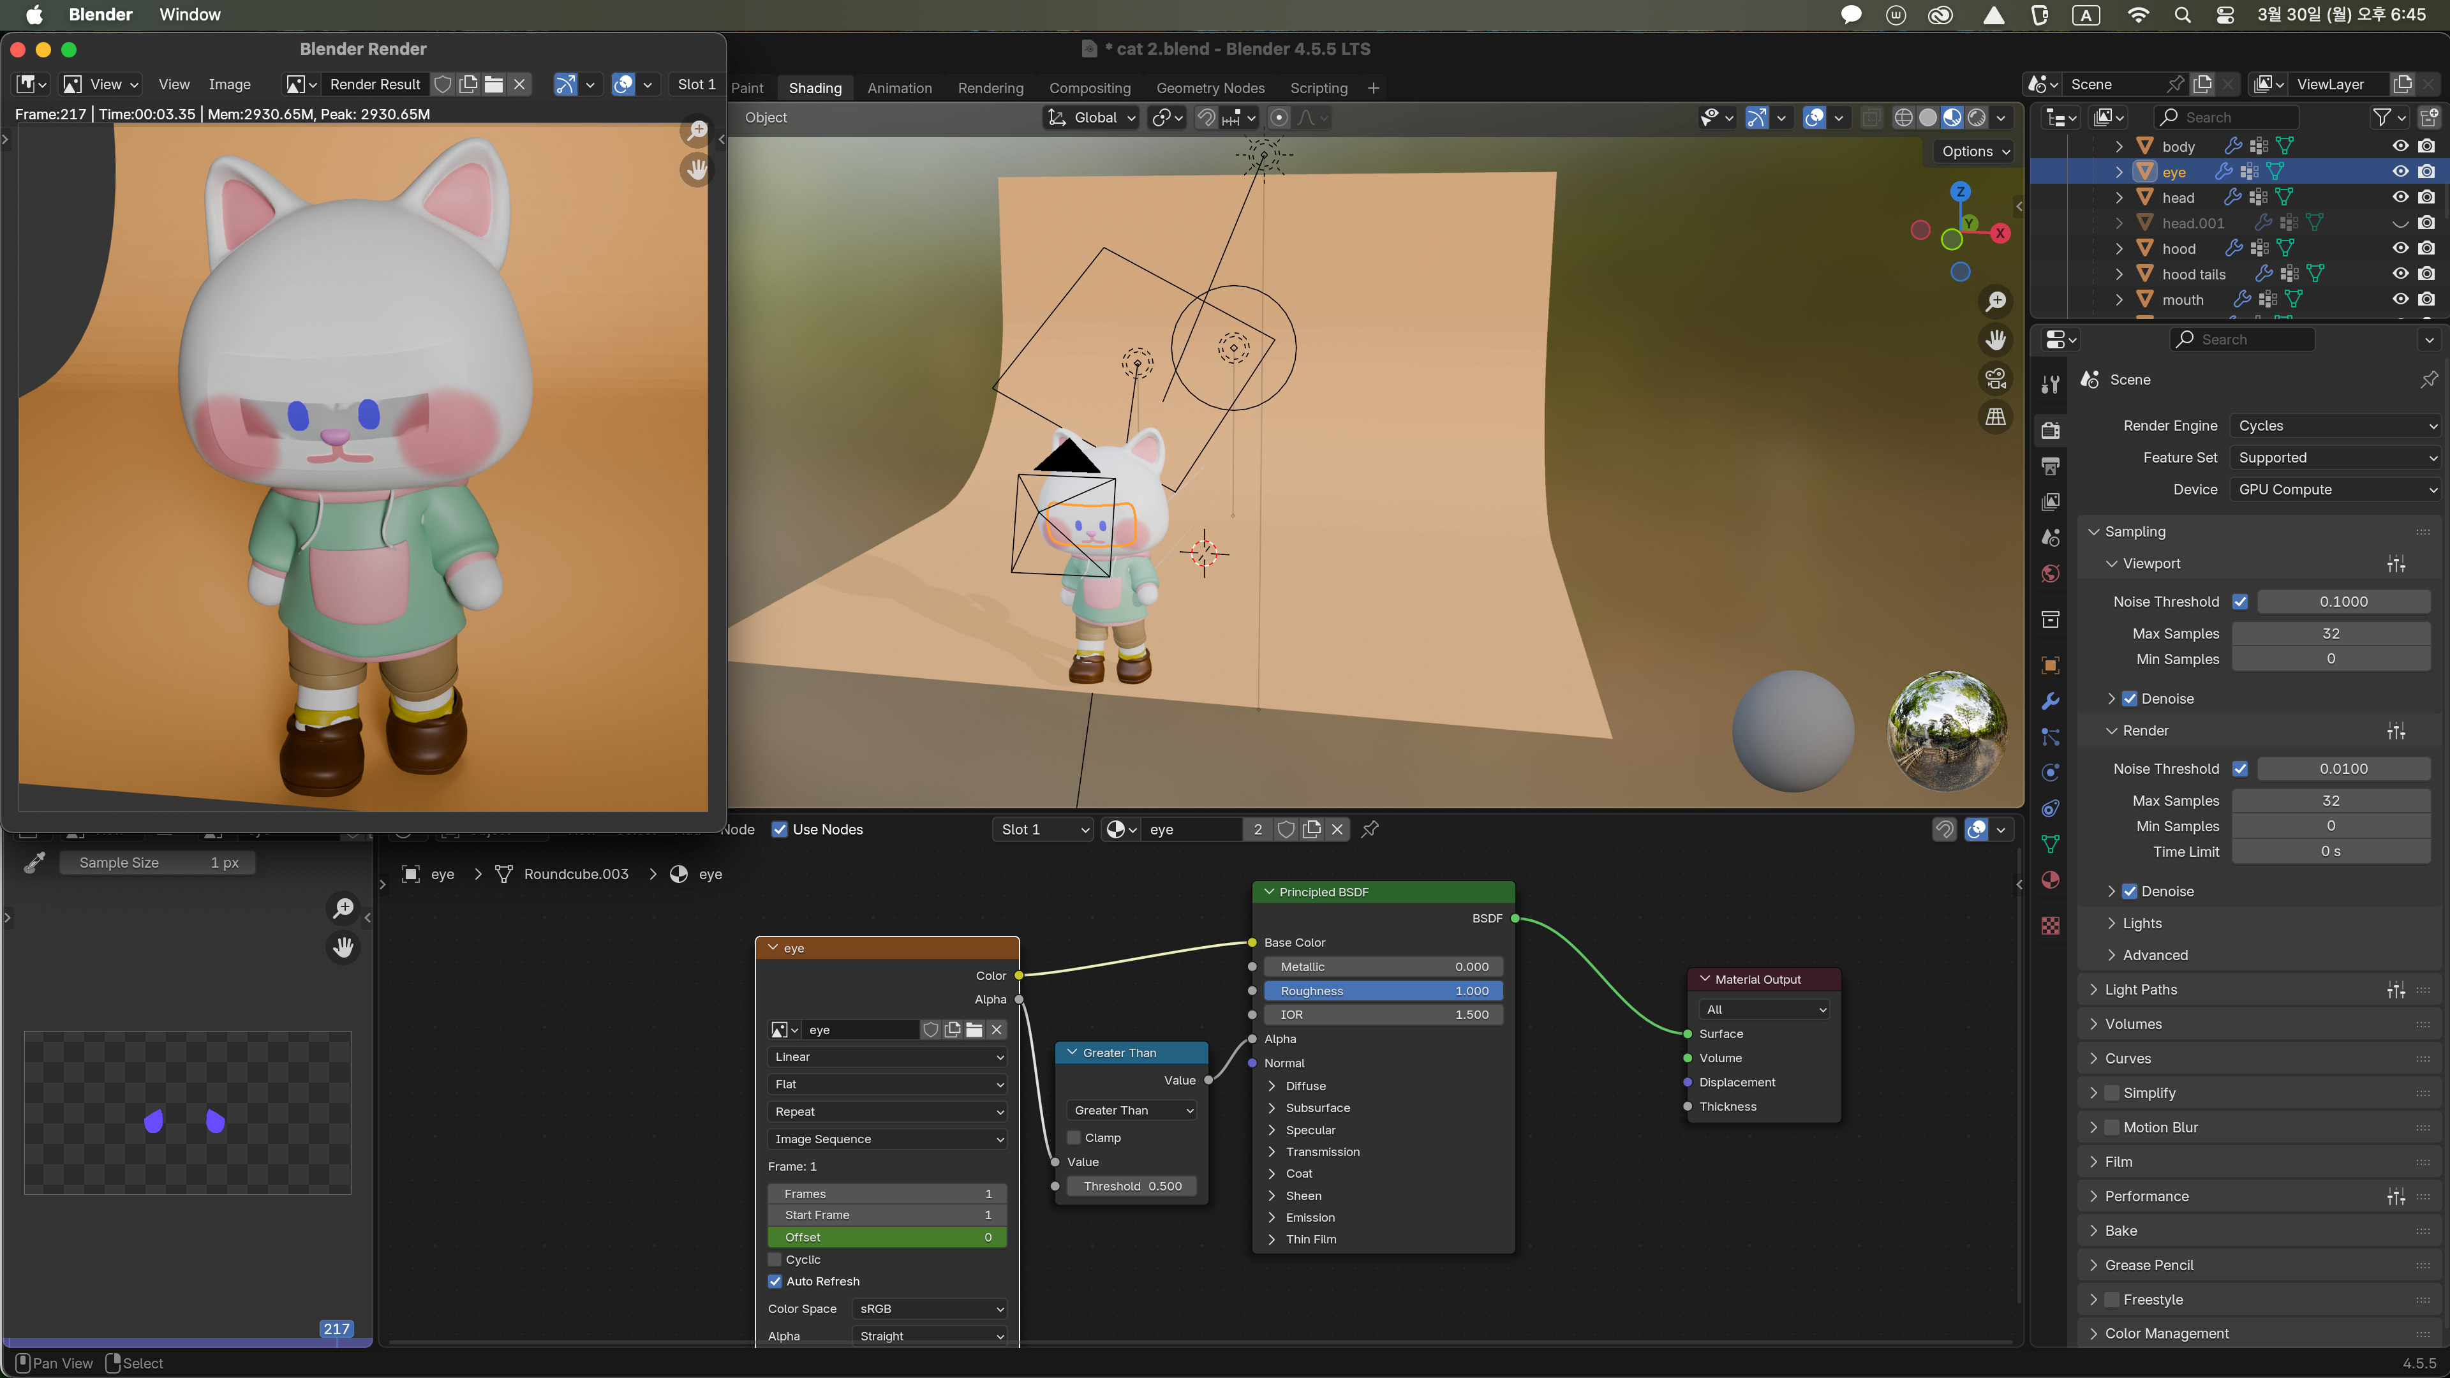2450x1378 pixels.
Task: Pin the eye material in node editor
Action: 1370,829
